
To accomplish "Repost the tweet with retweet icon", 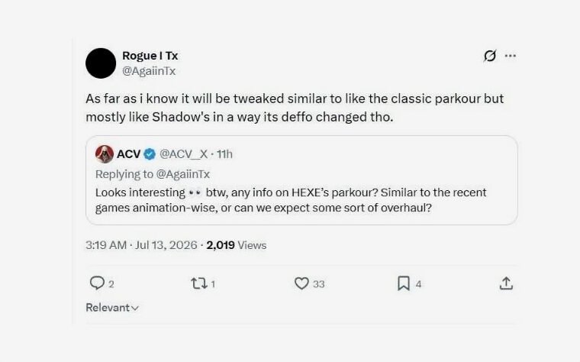I will pyautogui.click(x=198, y=283).
